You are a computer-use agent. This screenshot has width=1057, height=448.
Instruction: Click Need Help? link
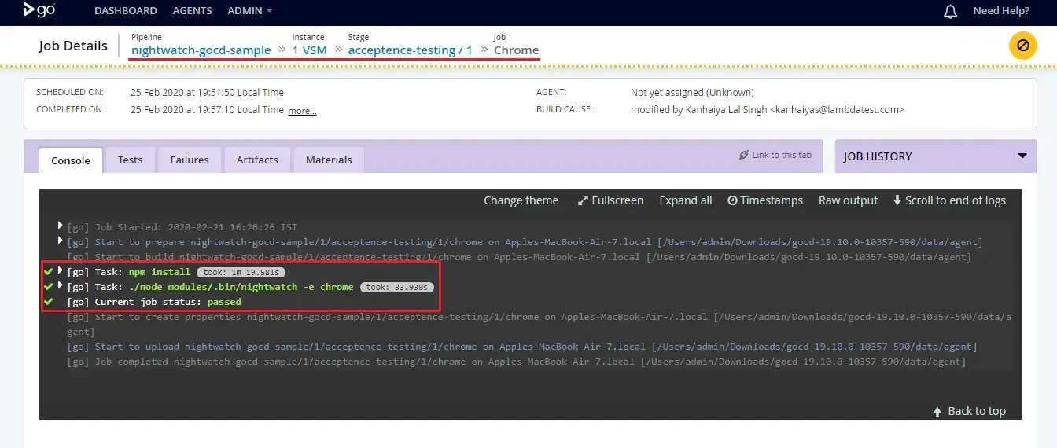1001,11
